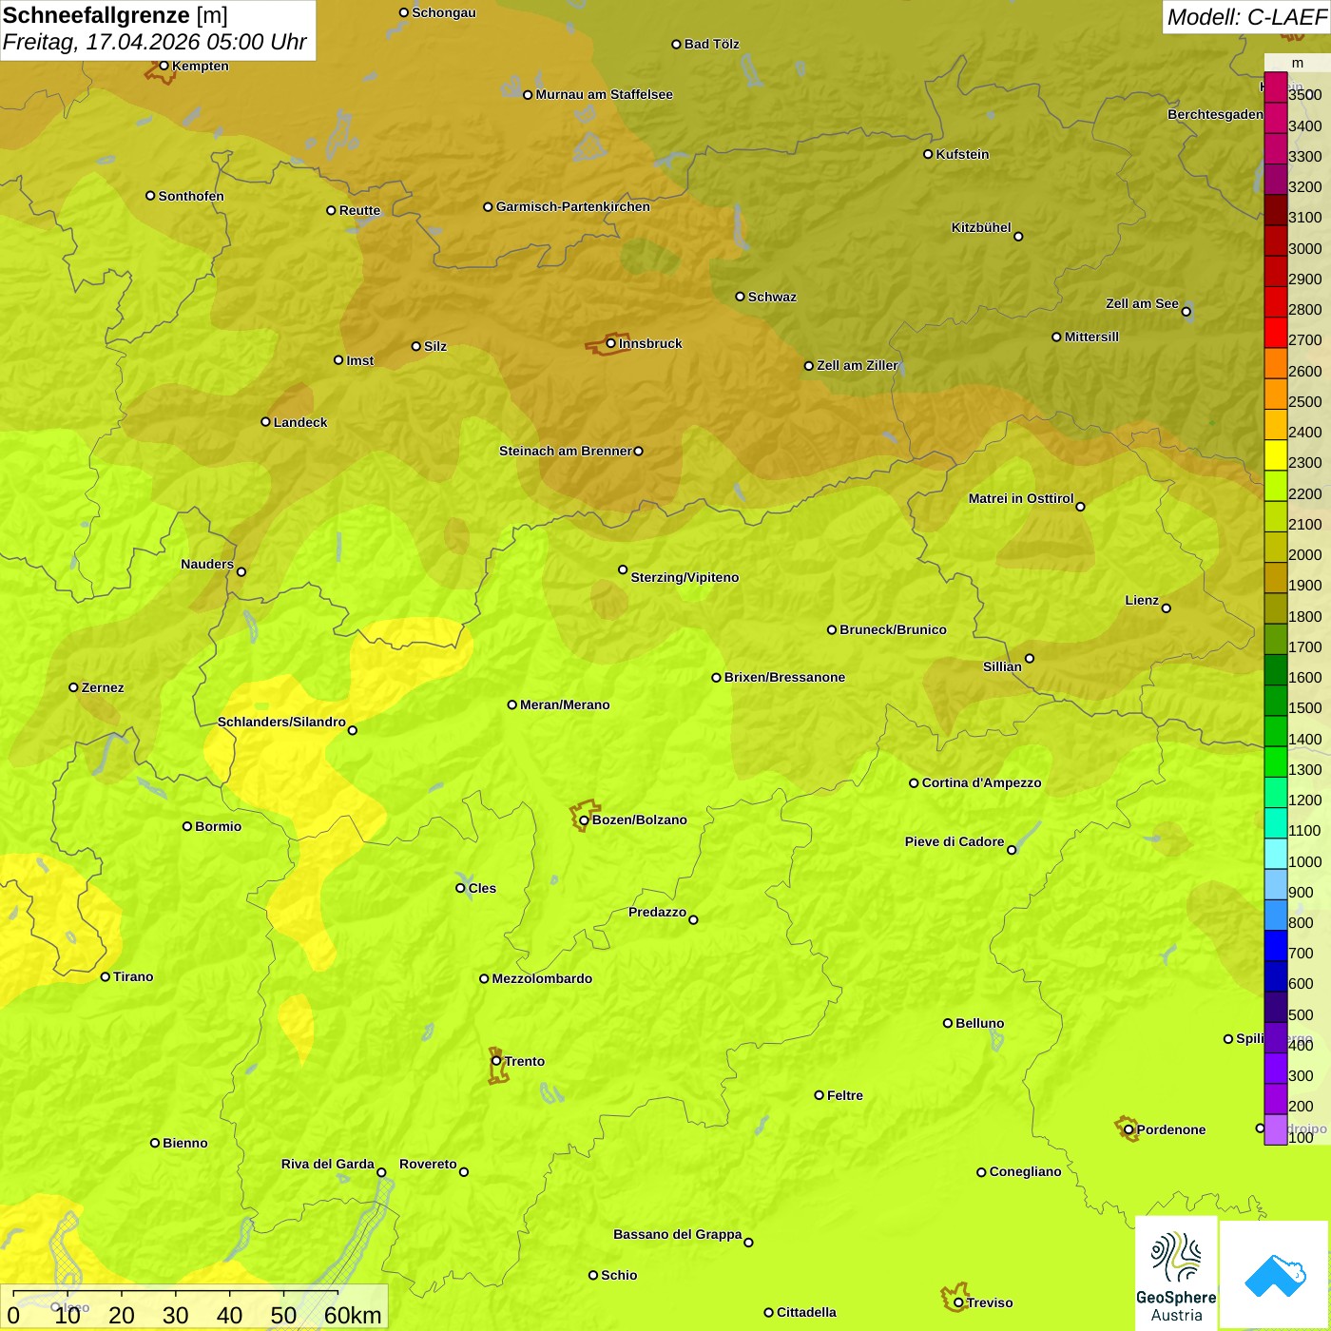The height and width of the screenshot is (1331, 1331).
Task: Click the legend value "3500"
Action: 1305,95
